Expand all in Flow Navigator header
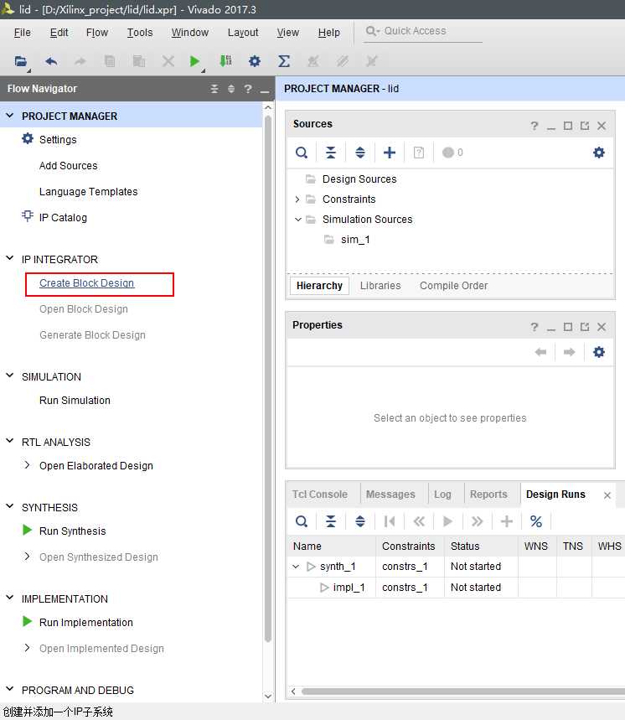 [231, 89]
